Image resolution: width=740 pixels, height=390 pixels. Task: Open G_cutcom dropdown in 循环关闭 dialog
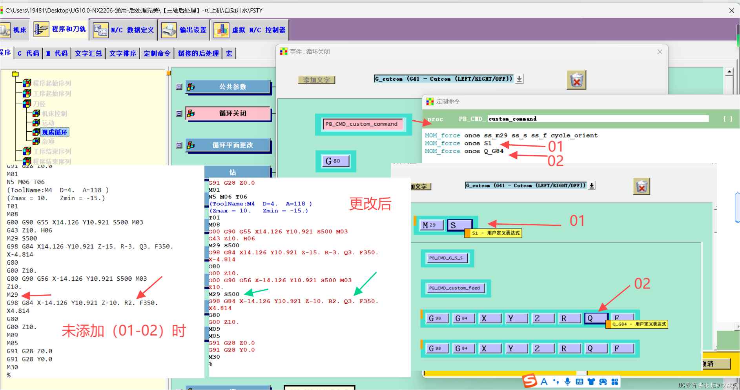[519, 79]
